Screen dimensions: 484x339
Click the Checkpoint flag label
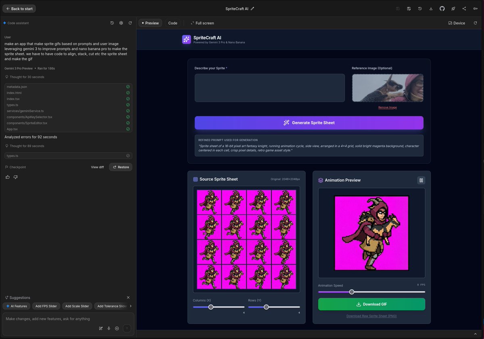click(x=15, y=167)
